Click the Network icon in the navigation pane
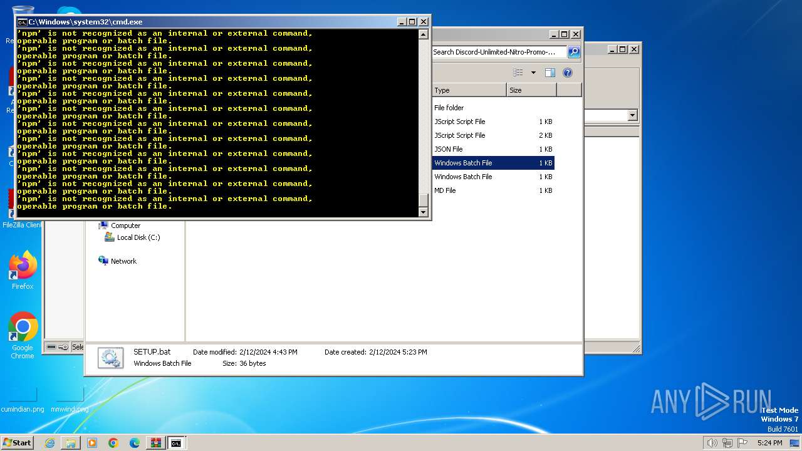This screenshot has width=802, height=451. coord(103,261)
